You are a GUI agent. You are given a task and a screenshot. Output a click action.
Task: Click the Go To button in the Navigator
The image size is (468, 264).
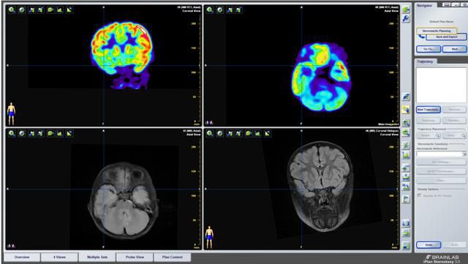(429, 49)
